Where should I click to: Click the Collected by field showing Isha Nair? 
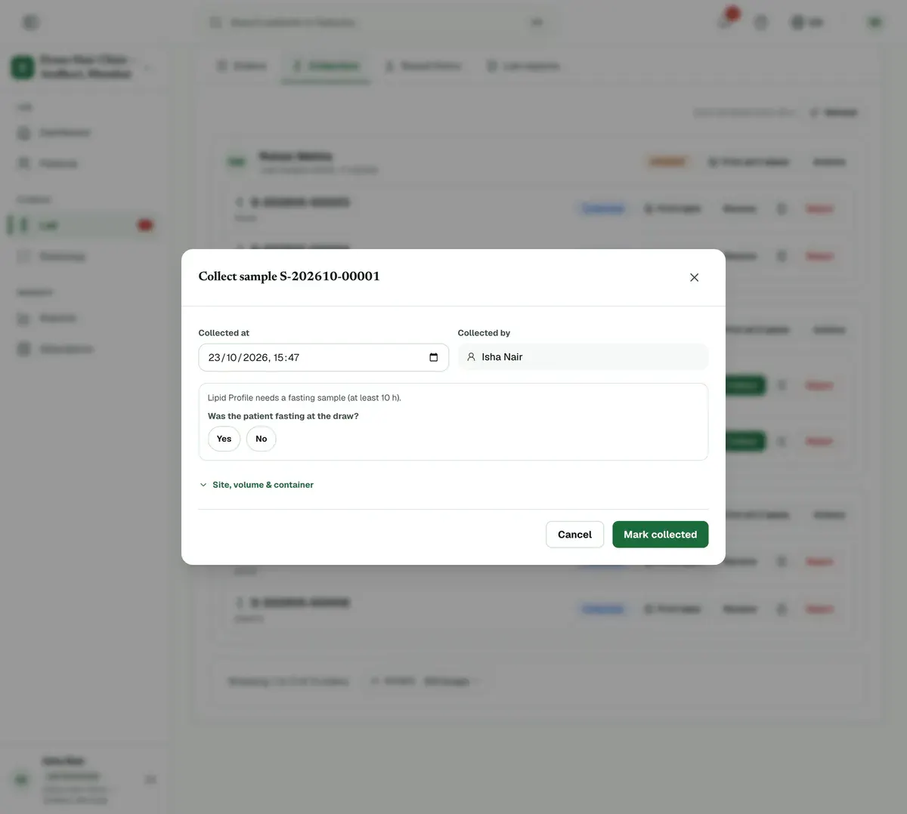tap(583, 357)
